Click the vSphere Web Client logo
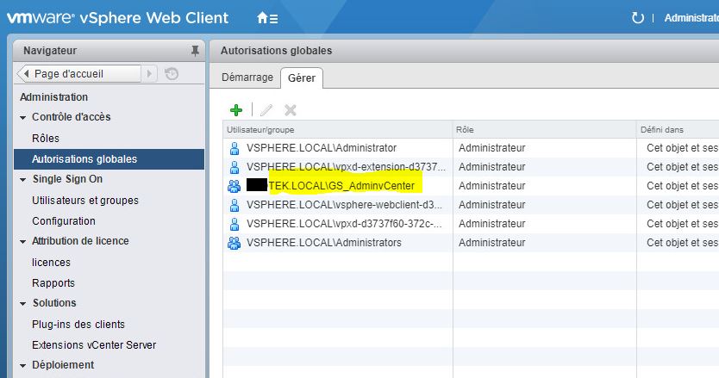Viewport: 719px width, 378px height. click(118, 18)
